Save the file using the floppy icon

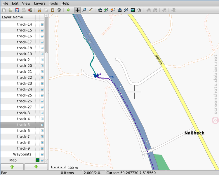point(17,10)
